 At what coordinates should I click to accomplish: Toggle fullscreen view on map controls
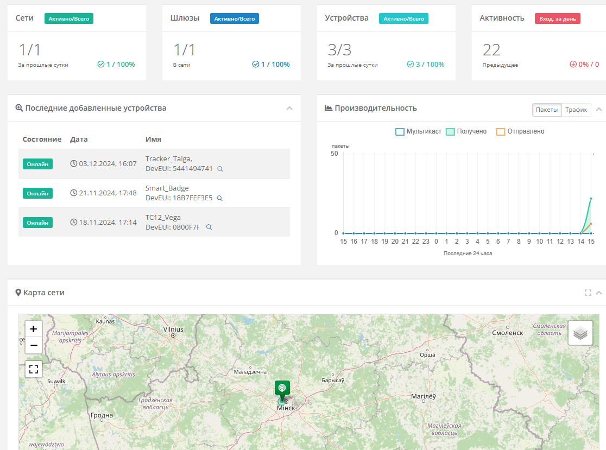coord(34,370)
